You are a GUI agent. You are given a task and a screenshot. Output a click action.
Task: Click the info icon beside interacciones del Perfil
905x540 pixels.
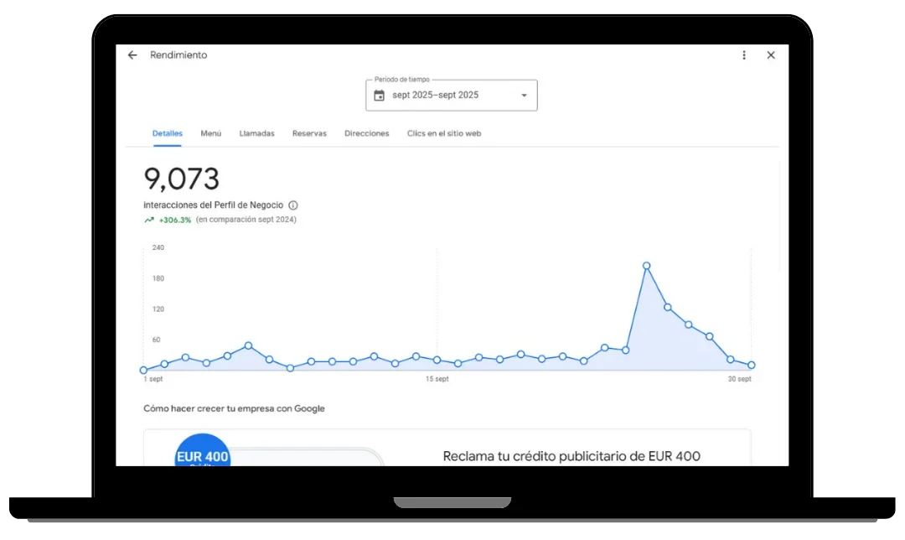(x=292, y=205)
